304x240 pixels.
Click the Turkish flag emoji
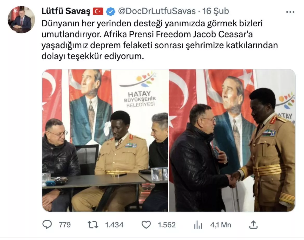(98, 11)
